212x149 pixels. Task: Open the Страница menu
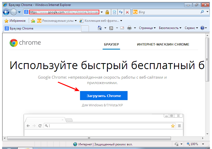tap(147, 28)
